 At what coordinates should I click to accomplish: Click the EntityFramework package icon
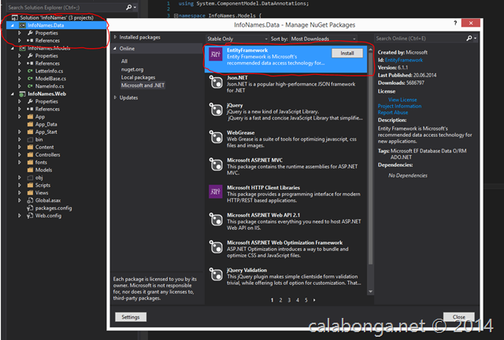point(215,54)
